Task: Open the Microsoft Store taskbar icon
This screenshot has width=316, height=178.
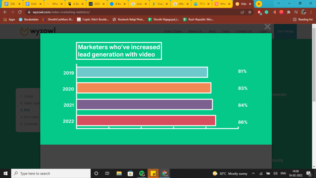Action: pyautogui.click(x=130, y=173)
